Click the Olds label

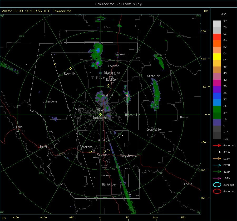tap(100, 110)
